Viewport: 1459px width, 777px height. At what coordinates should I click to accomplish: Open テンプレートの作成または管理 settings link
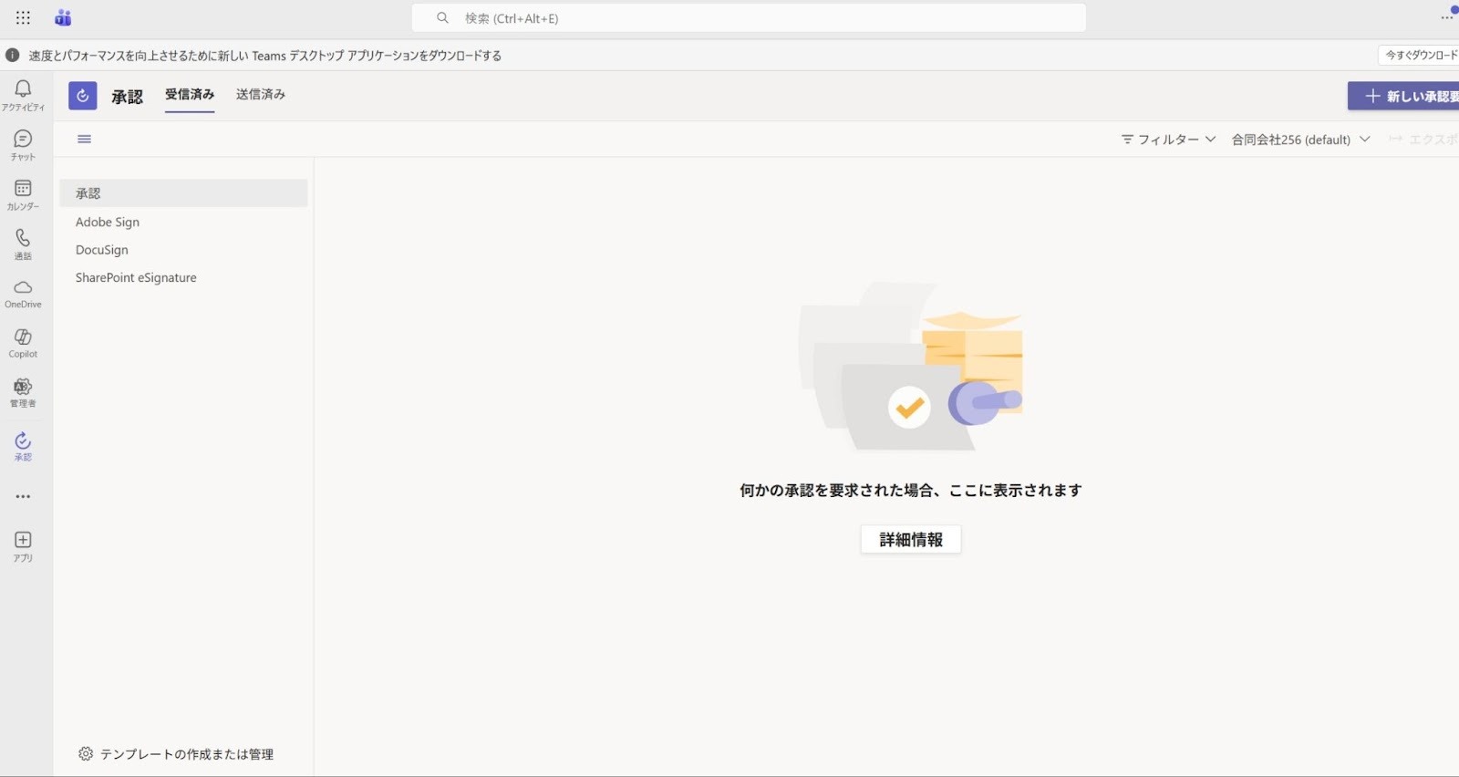pos(176,754)
